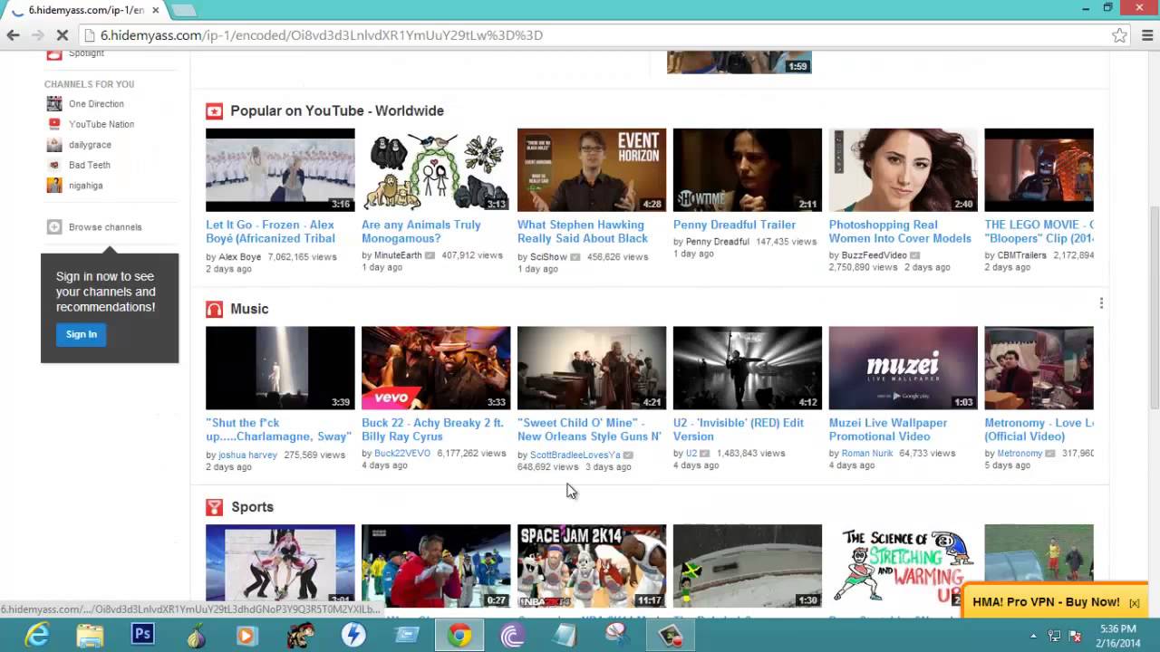Open the LEGO MOVIE Bloopers thumbnail
This screenshot has height=652, width=1160.
(1039, 170)
